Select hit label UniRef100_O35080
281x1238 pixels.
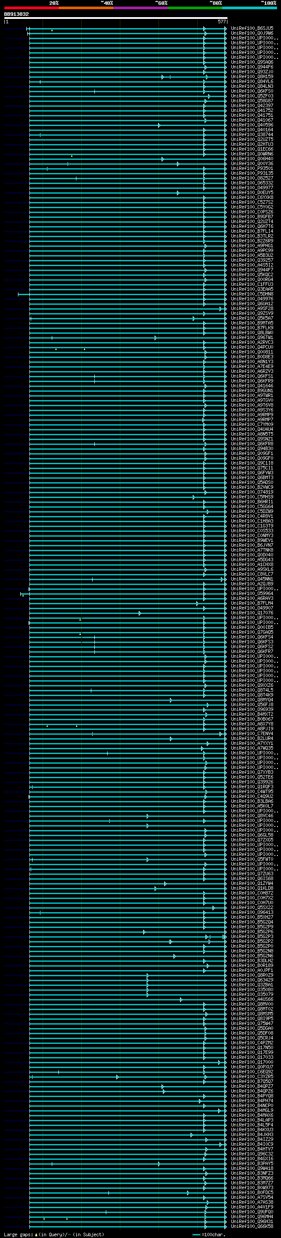pos(252,989)
